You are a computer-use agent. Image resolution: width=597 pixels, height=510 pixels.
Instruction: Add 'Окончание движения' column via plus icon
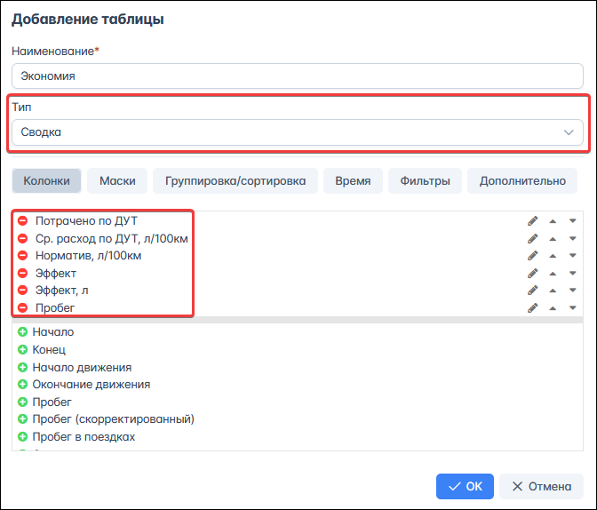pos(23,385)
